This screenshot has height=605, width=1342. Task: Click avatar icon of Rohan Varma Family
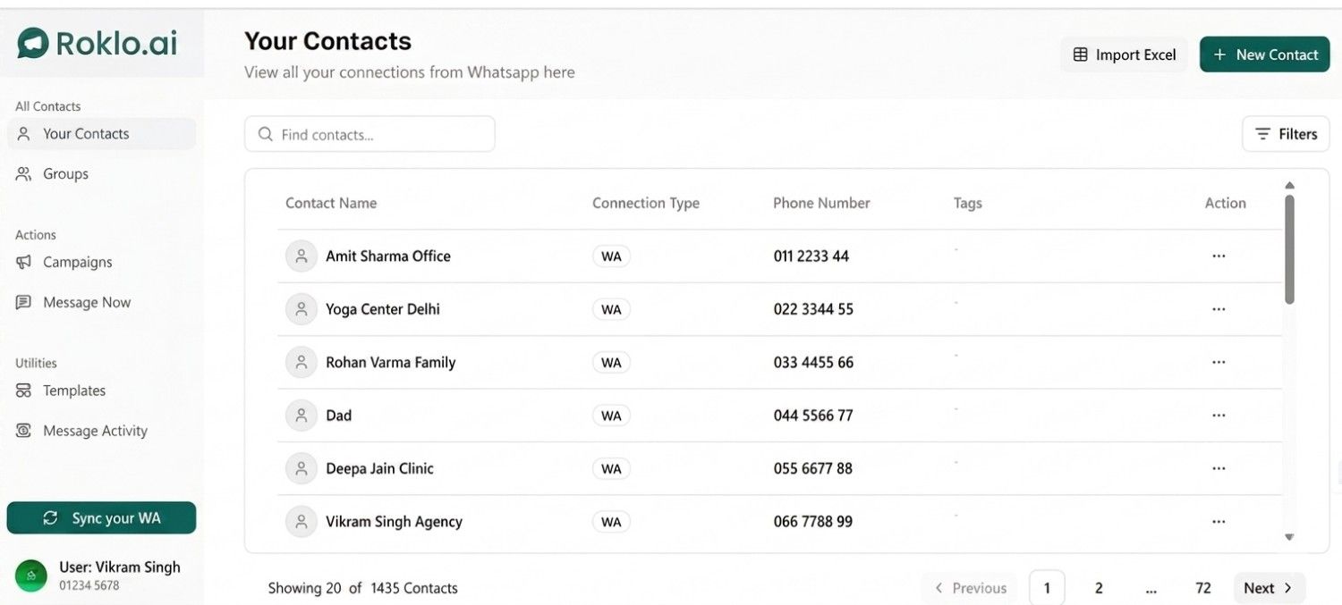[x=302, y=363]
